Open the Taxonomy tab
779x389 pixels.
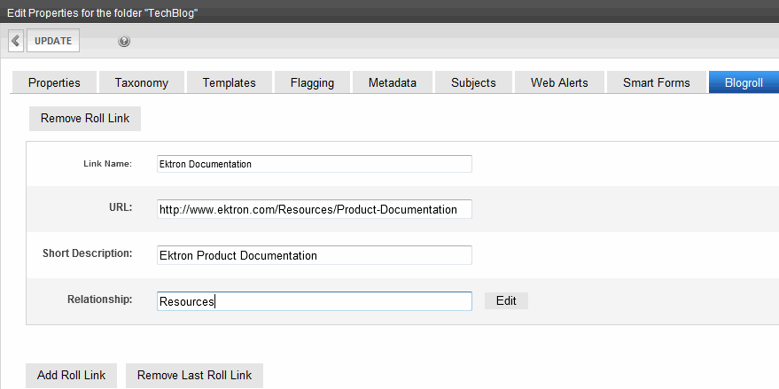tap(142, 82)
